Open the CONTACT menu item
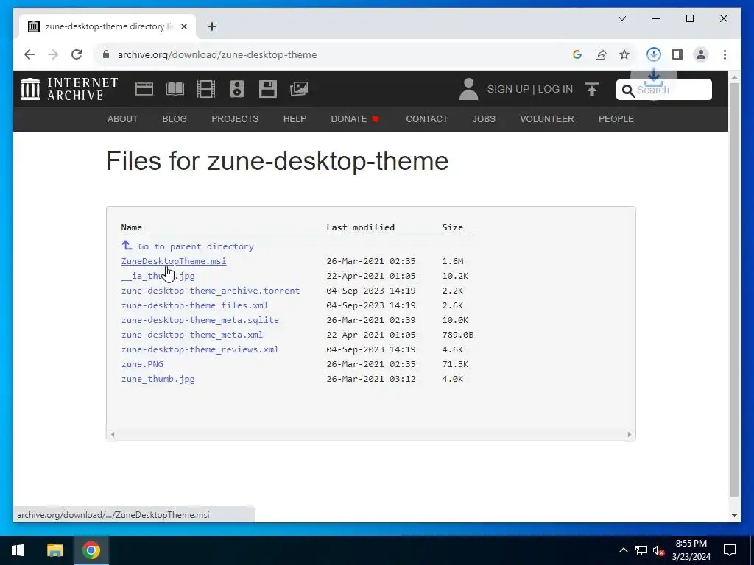Screen dimensions: 754x565 coord(427,118)
